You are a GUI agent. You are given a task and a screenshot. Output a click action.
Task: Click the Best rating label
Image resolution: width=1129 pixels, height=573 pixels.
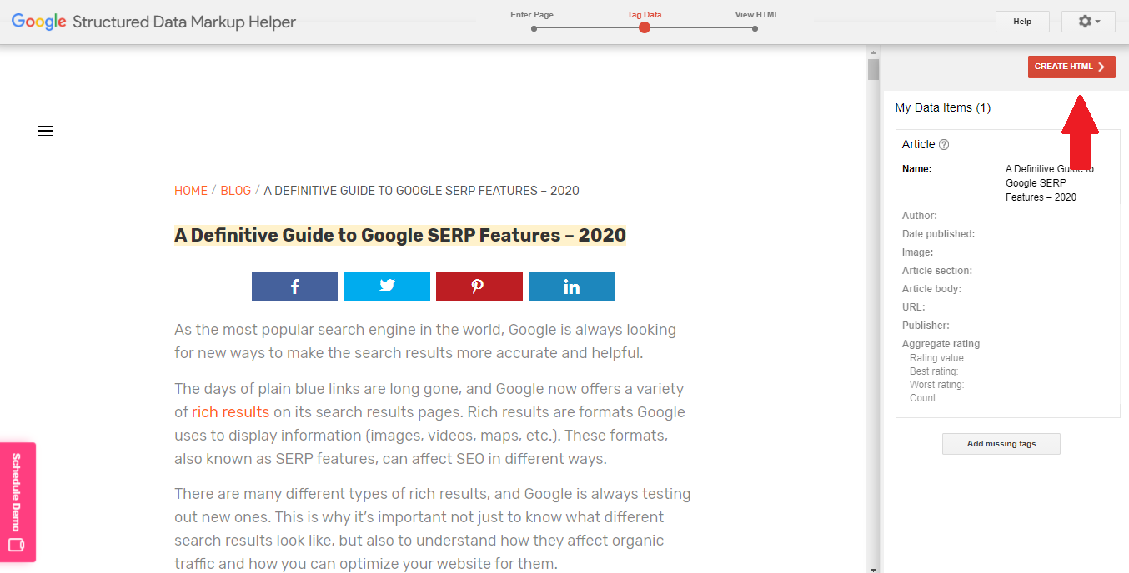click(934, 371)
